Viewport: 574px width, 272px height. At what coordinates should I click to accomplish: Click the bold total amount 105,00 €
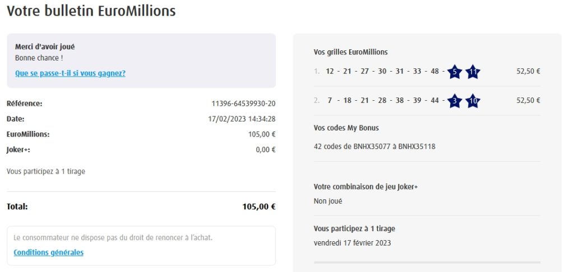(258, 207)
